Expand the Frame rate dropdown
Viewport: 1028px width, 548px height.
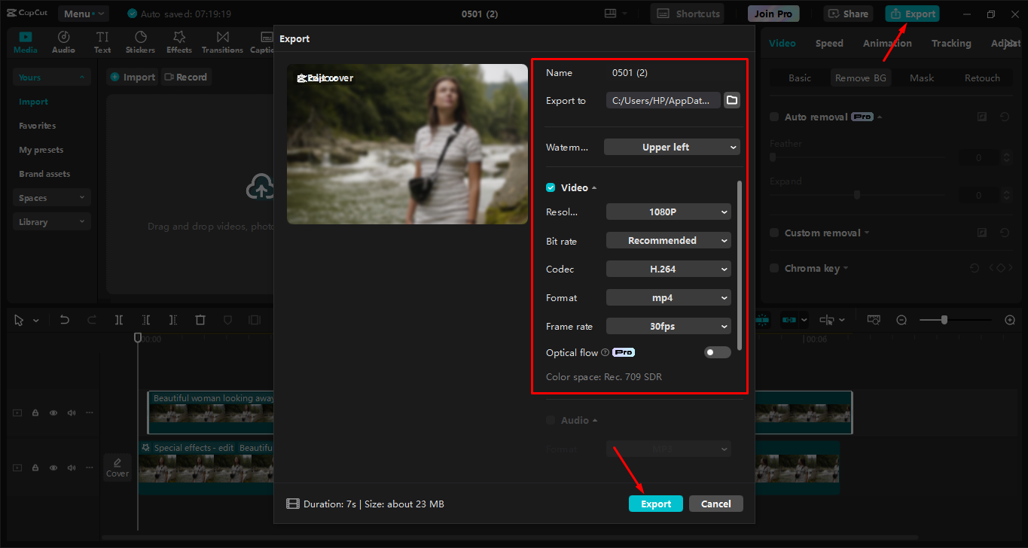click(668, 326)
